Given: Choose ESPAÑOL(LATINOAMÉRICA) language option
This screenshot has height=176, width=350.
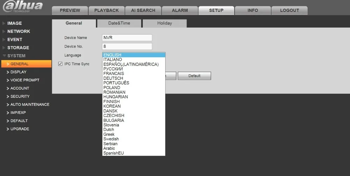Looking at the screenshot, I should pyautogui.click(x=134, y=64).
